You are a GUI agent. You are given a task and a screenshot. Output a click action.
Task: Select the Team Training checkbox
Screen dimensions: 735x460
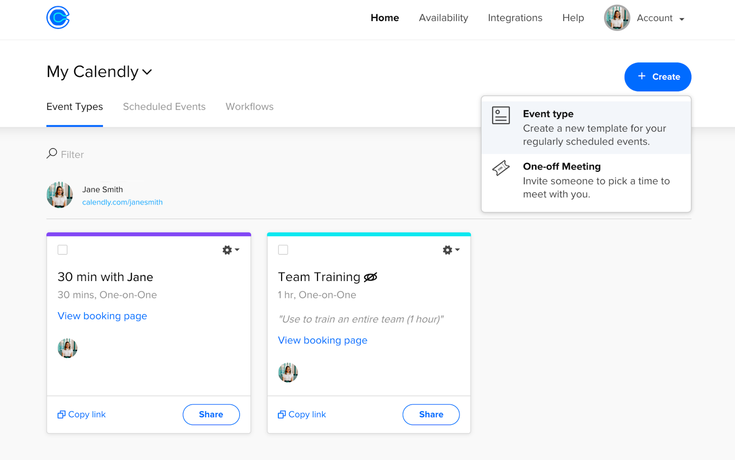pos(283,250)
